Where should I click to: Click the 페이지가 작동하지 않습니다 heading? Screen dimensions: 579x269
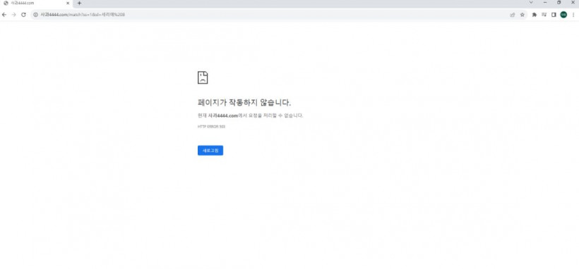pyautogui.click(x=244, y=102)
